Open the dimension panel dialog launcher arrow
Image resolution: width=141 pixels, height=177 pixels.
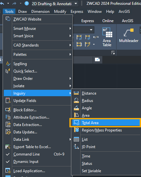tap(113, 53)
